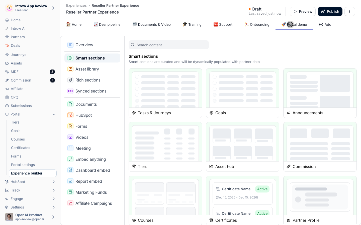The width and height of the screenshot is (361, 225).
Task: Click the Publish button
Action: (x=330, y=11)
